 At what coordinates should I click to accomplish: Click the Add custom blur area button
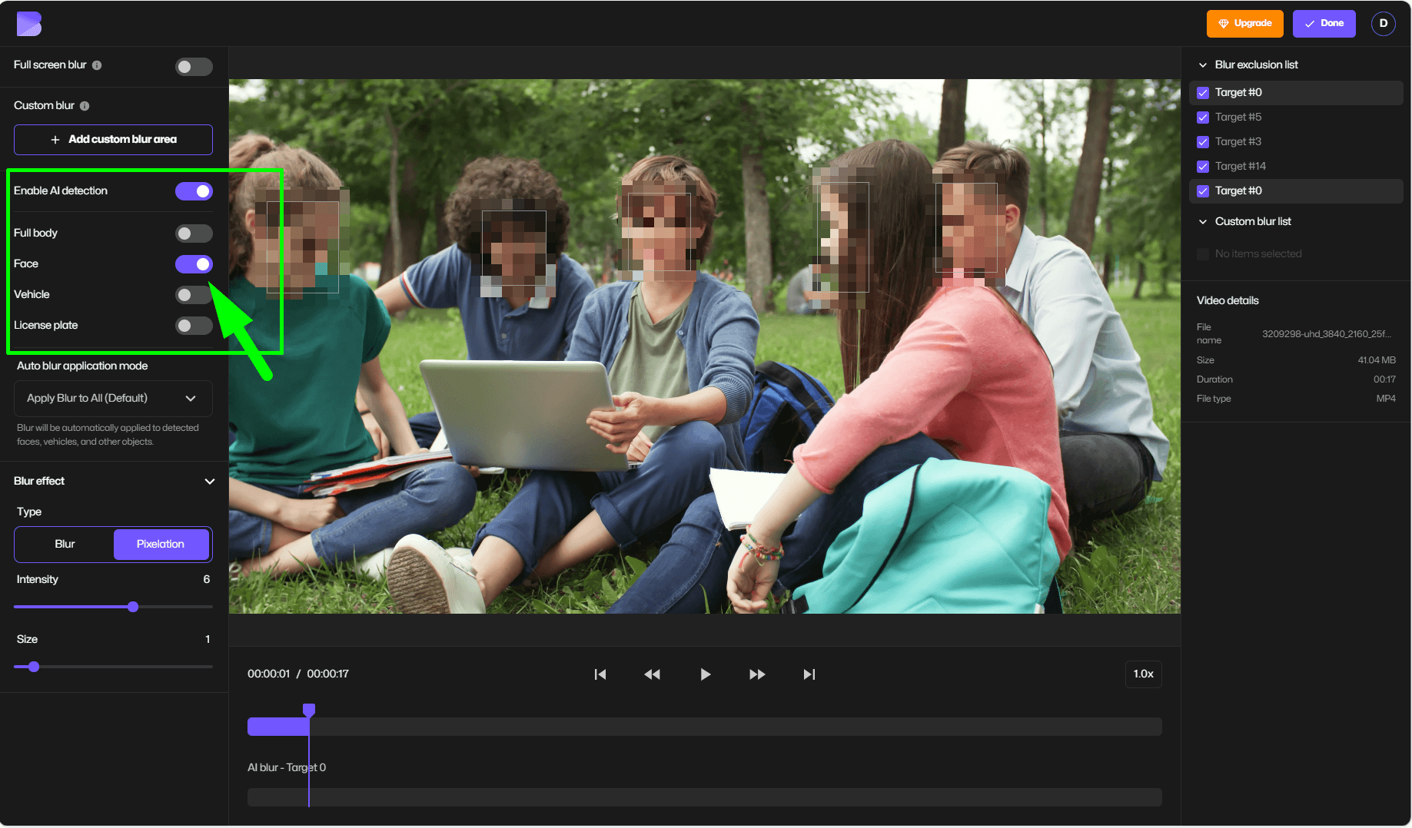click(112, 139)
